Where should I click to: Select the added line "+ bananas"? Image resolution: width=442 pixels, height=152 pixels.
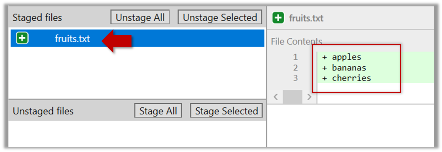tap(344, 67)
